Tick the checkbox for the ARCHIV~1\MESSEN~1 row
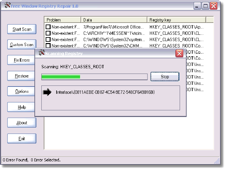Viewport: 225px width, 169px height. coord(48,33)
